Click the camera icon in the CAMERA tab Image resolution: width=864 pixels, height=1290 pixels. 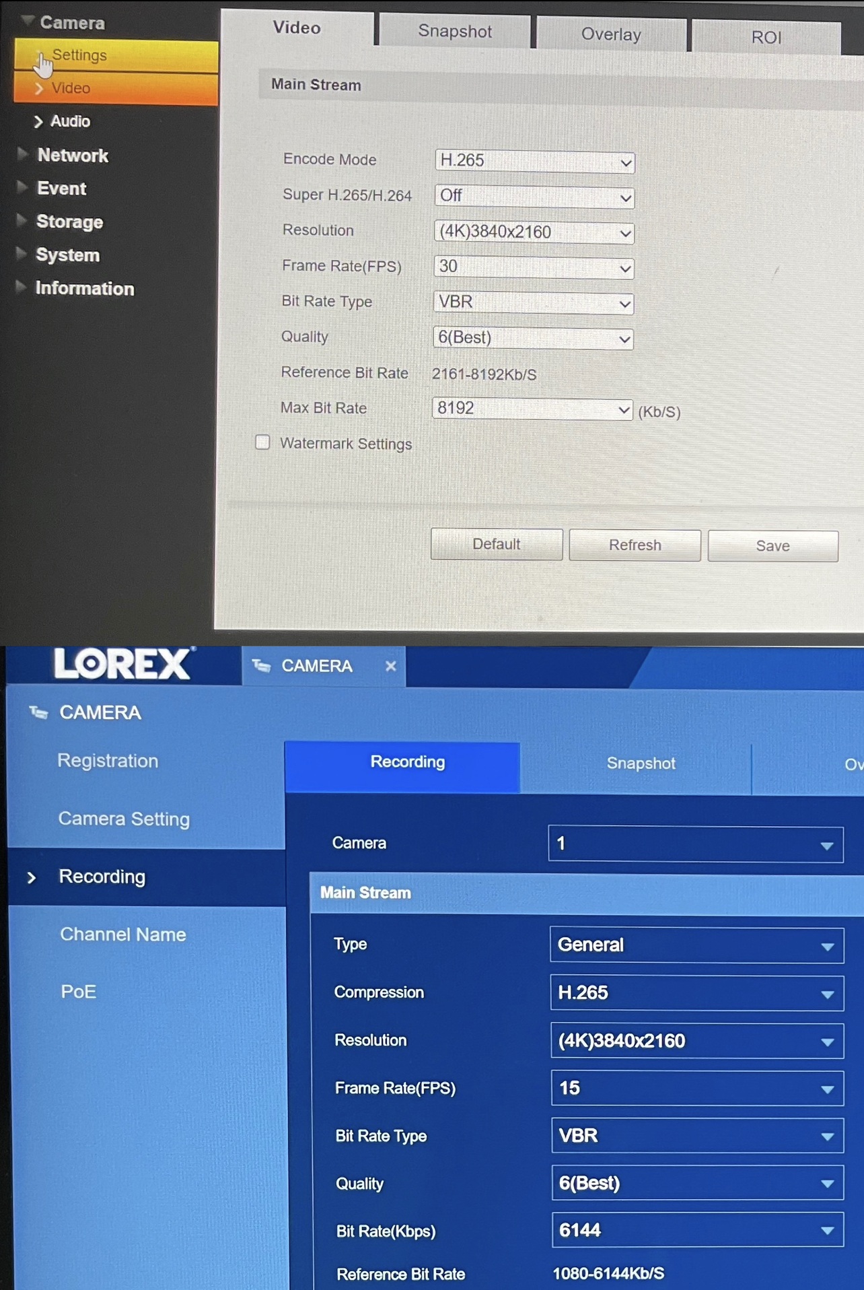[x=261, y=666]
